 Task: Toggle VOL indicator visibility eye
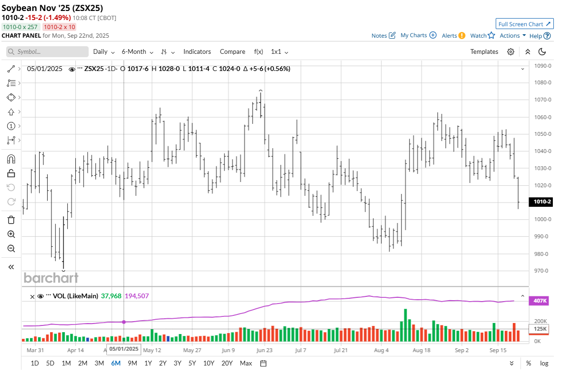tap(41, 296)
